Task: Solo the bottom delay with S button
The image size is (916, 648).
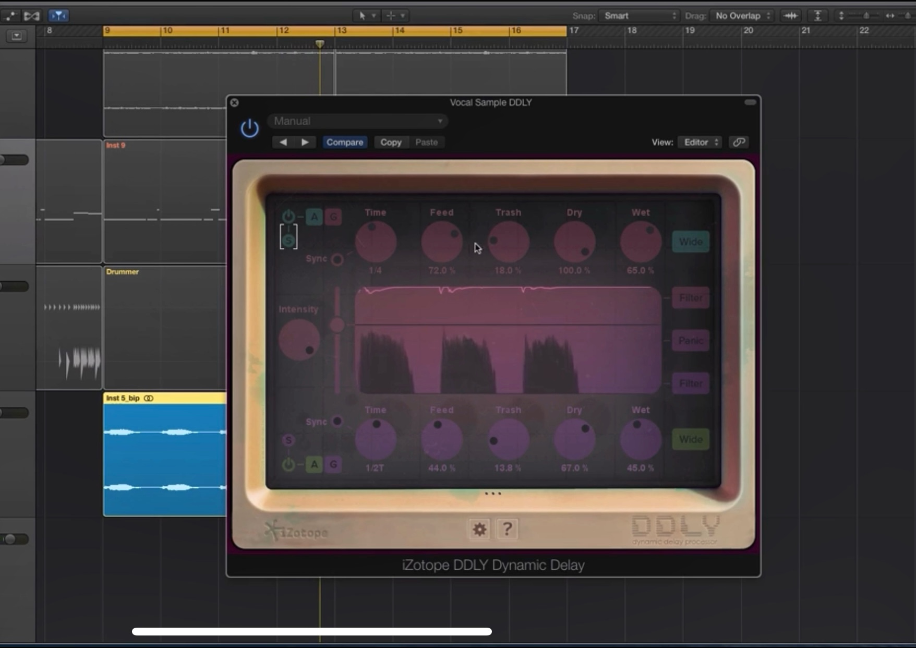Action: [288, 440]
